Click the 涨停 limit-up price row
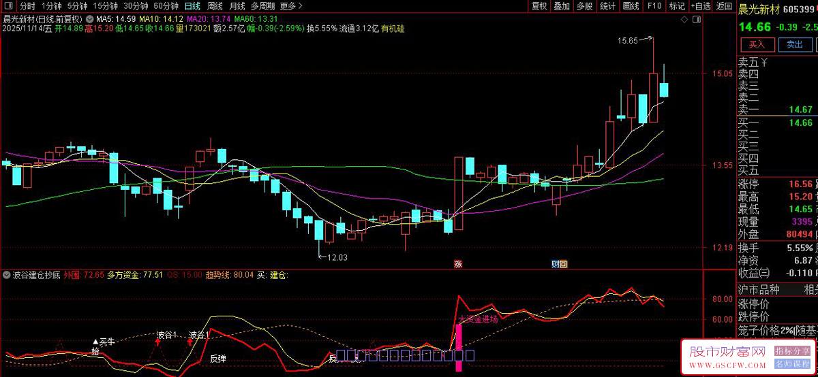The image size is (818, 377). pos(778,184)
